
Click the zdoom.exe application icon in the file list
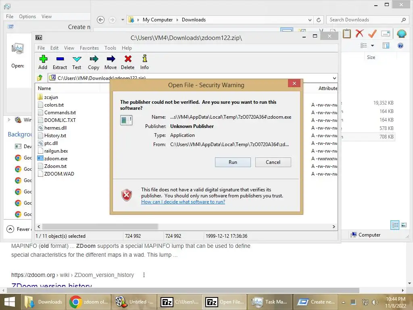click(x=40, y=158)
